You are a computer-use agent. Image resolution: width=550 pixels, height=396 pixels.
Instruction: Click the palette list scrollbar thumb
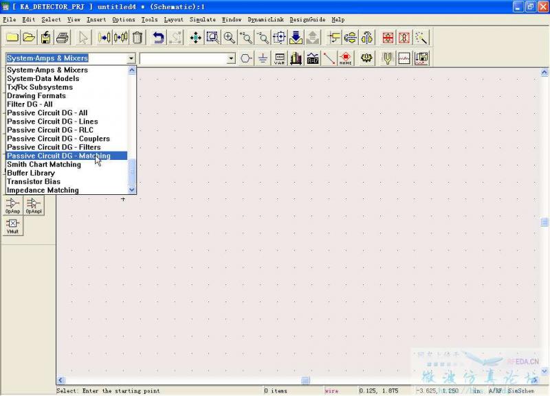pos(132,171)
